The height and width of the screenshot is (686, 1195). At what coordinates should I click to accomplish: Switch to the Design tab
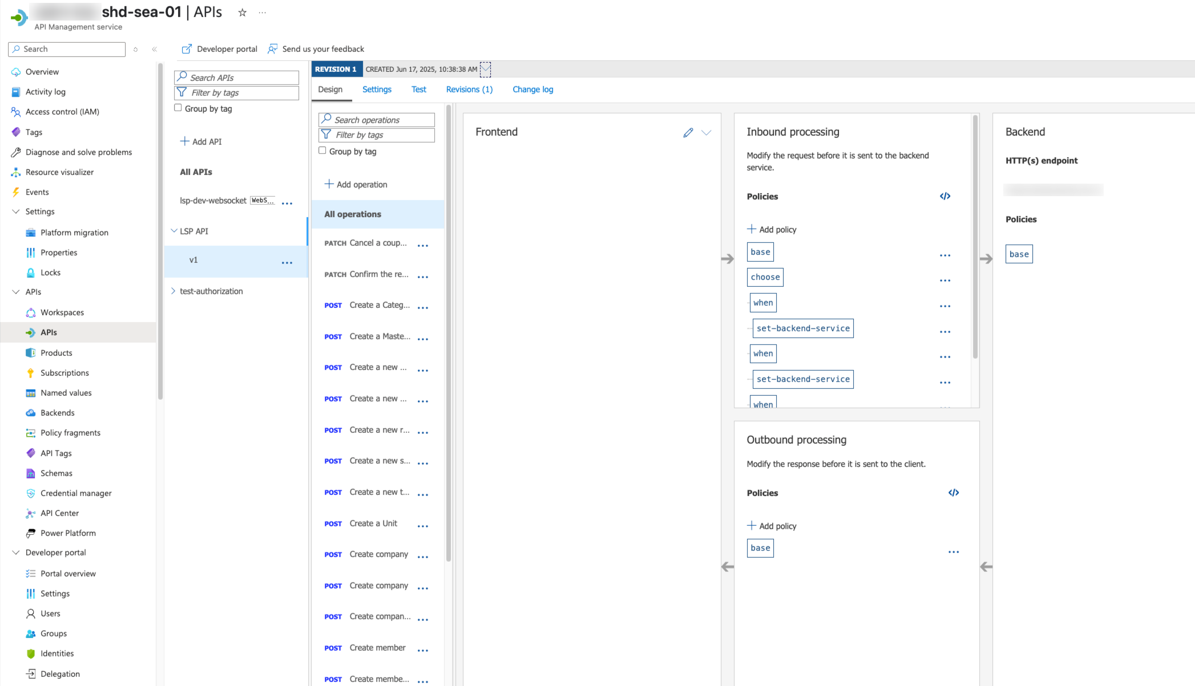pos(330,90)
